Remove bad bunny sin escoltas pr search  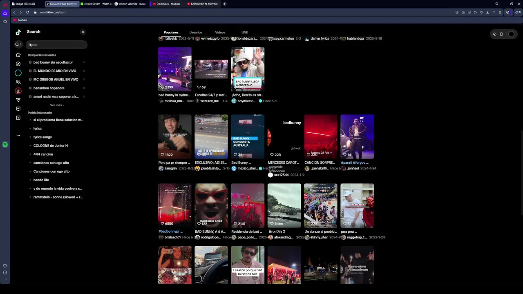click(x=84, y=62)
